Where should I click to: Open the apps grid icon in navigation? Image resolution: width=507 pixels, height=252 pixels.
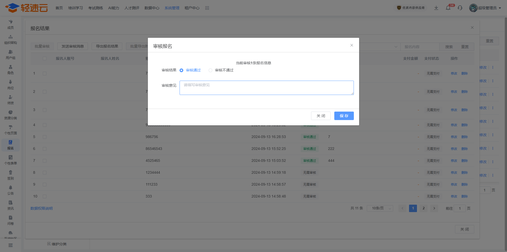(x=207, y=8)
